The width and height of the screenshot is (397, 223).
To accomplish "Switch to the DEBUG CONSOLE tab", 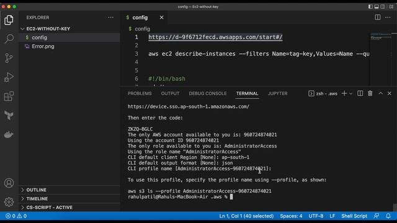I will [x=208, y=94].
